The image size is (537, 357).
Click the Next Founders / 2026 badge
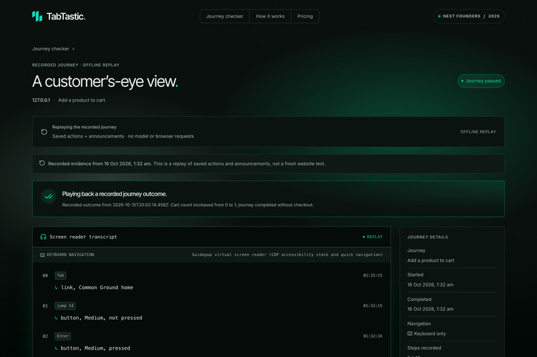tap(469, 17)
